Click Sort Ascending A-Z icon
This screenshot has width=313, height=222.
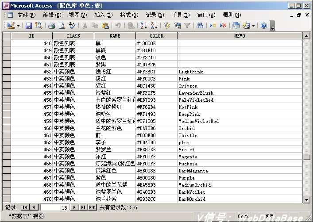point(143,26)
